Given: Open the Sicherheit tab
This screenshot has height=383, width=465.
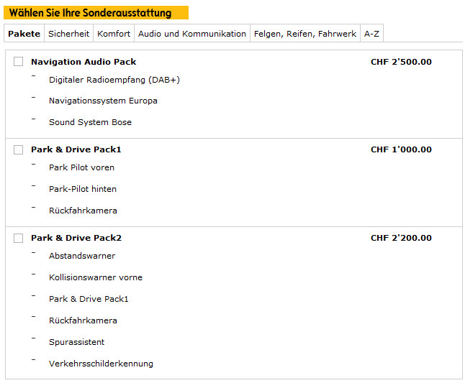Looking at the screenshot, I should 68,34.
